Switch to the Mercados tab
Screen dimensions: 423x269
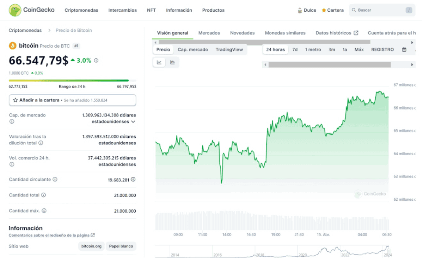pyautogui.click(x=209, y=33)
